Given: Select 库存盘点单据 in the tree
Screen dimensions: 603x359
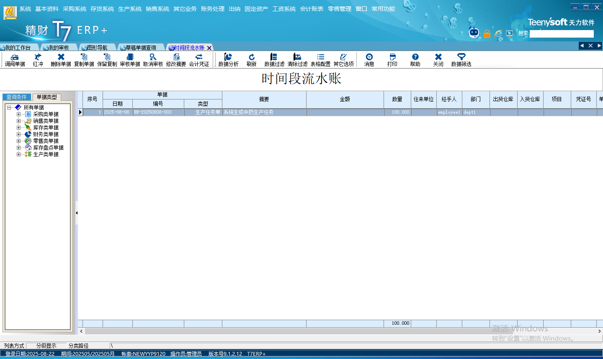Looking at the screenshot, I should (48, 148).
